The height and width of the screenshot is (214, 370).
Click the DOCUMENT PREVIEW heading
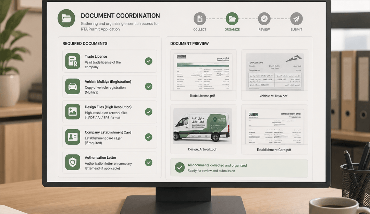189,44
